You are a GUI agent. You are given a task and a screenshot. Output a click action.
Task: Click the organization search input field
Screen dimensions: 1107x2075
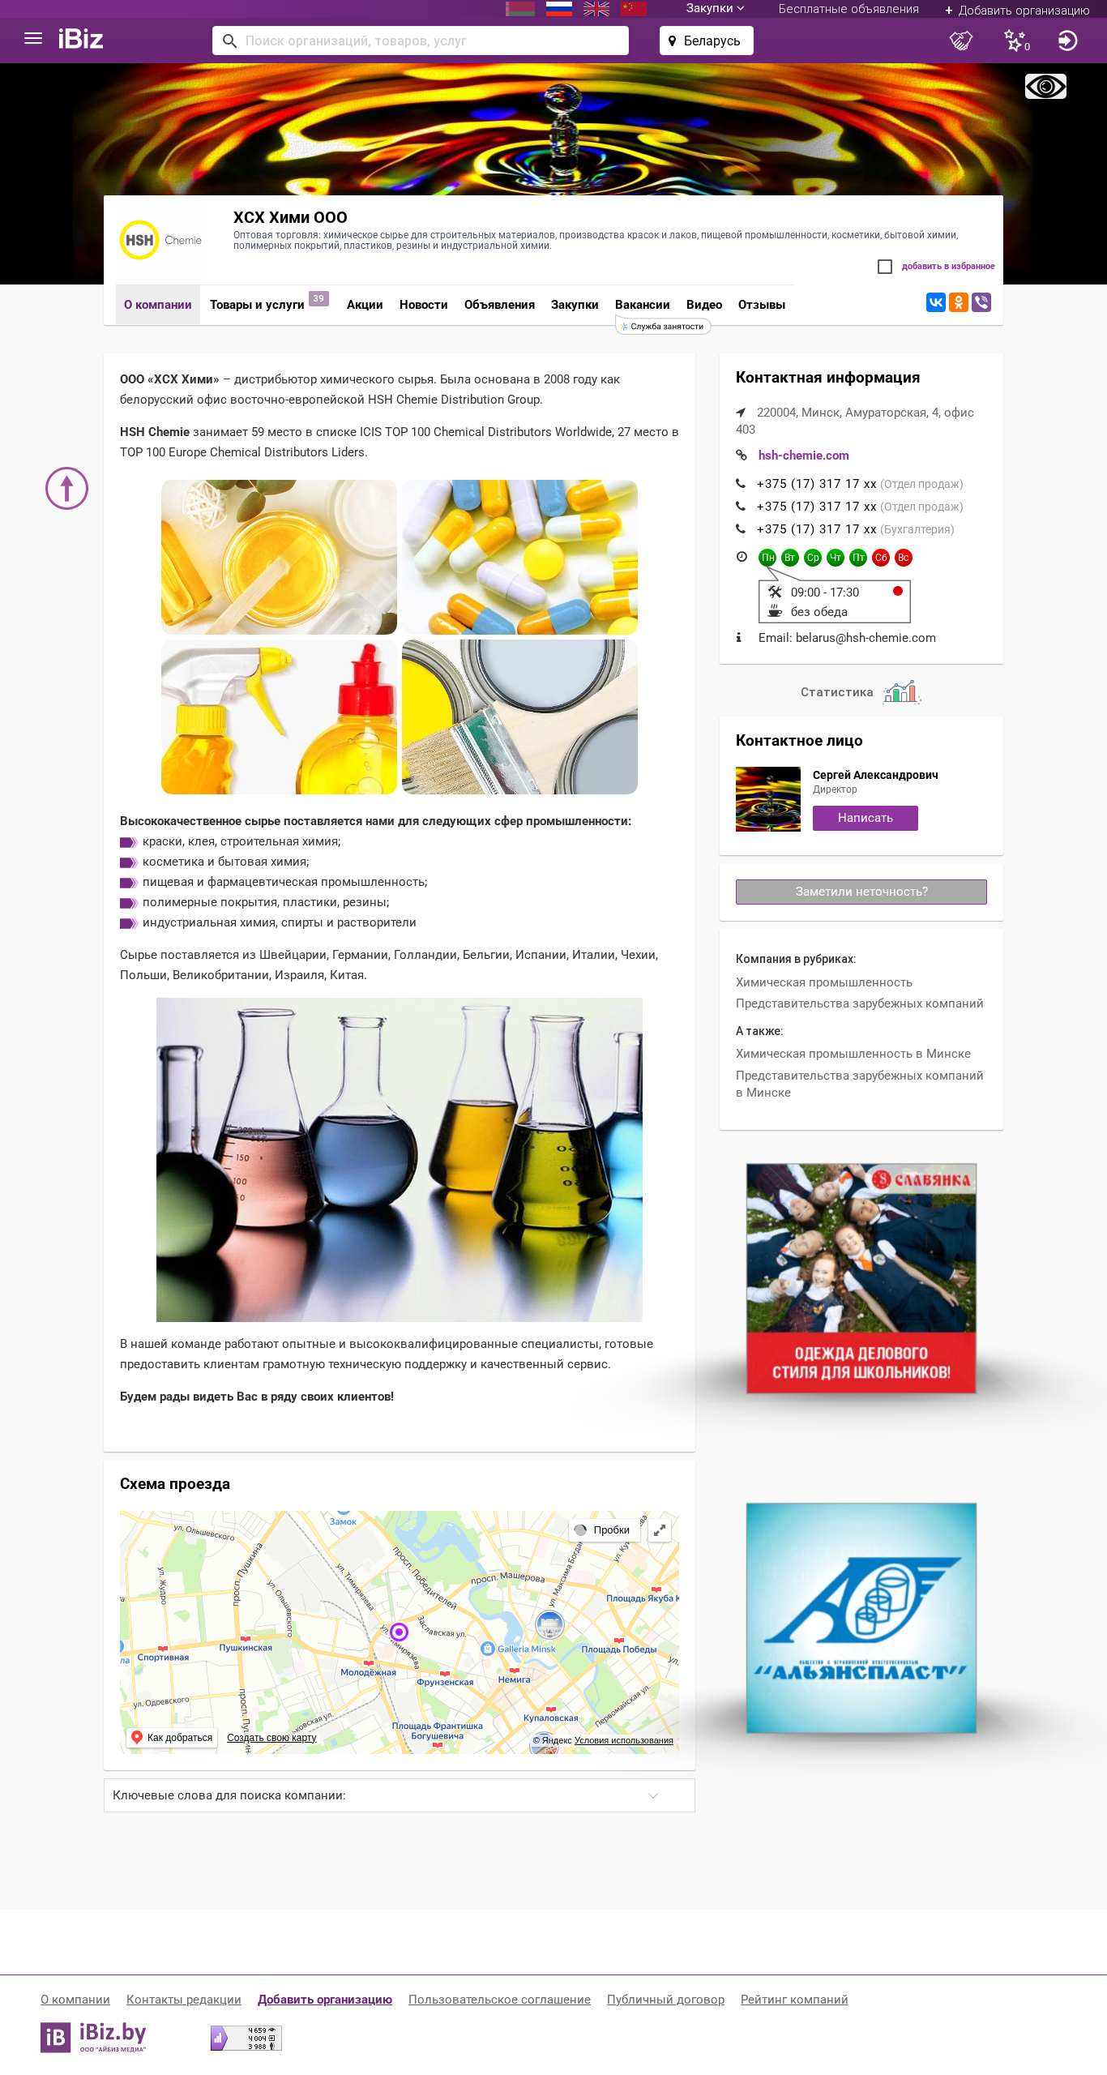[x=421, y=41]
